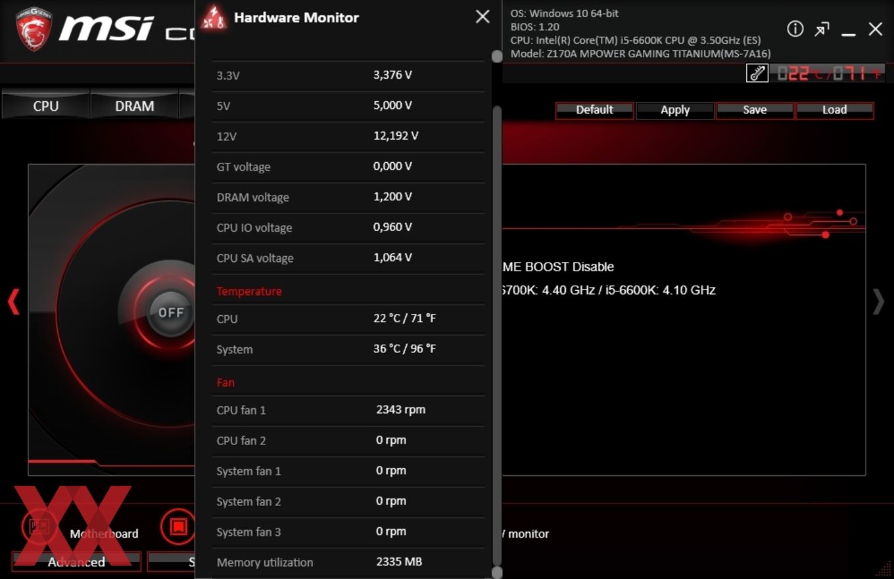Click the red square icon in bottom bar
894x579 pixels.
(177, 526)
